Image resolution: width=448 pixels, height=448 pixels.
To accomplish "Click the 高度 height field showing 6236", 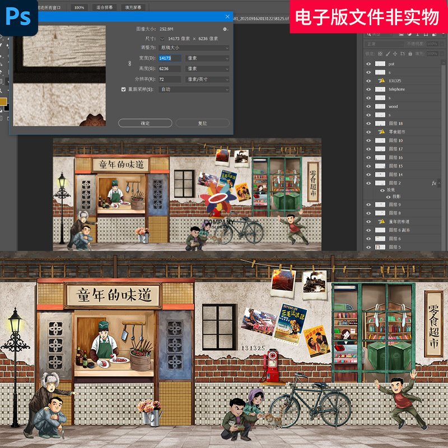I will click(x=170, y=69).
